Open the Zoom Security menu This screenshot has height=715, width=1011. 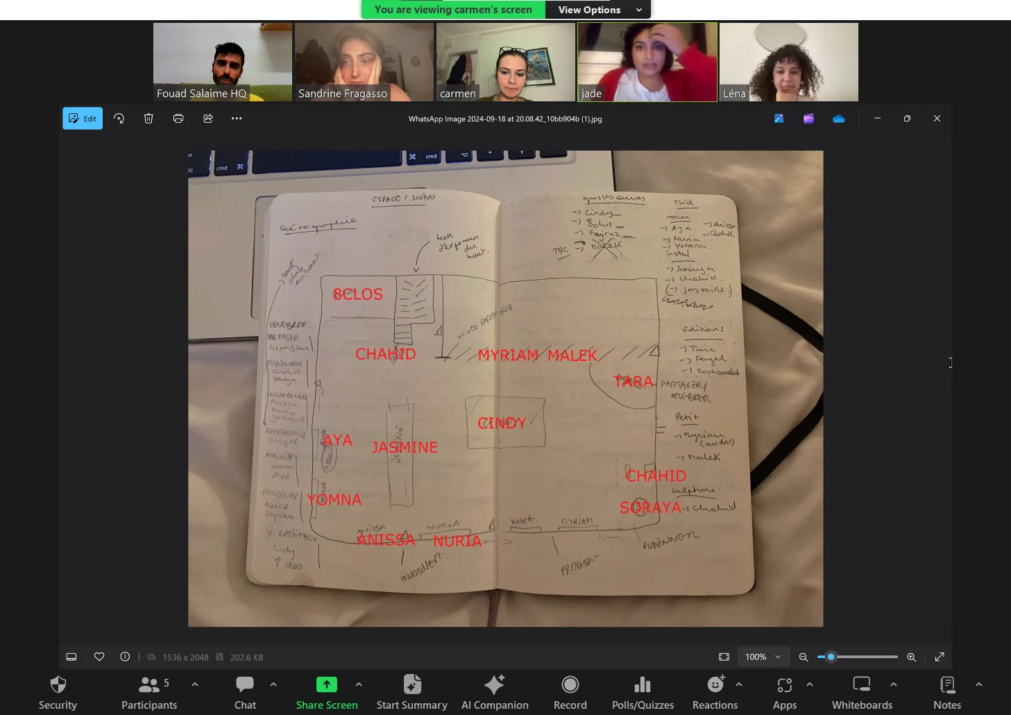58,693
